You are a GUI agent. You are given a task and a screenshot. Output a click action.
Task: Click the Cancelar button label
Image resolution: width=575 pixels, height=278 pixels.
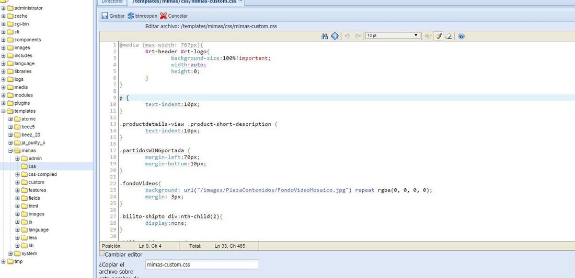point(178,16)
